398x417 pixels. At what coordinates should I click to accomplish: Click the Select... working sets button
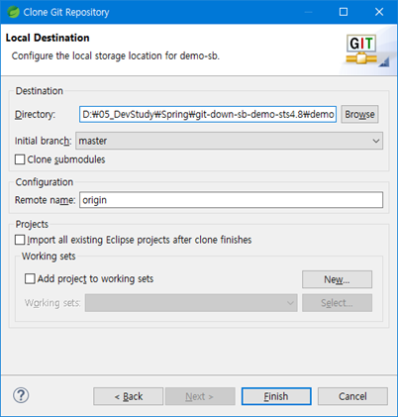tap(337, 303)
